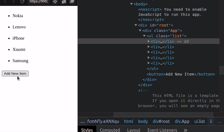Click the URL address field

(38, 2)
